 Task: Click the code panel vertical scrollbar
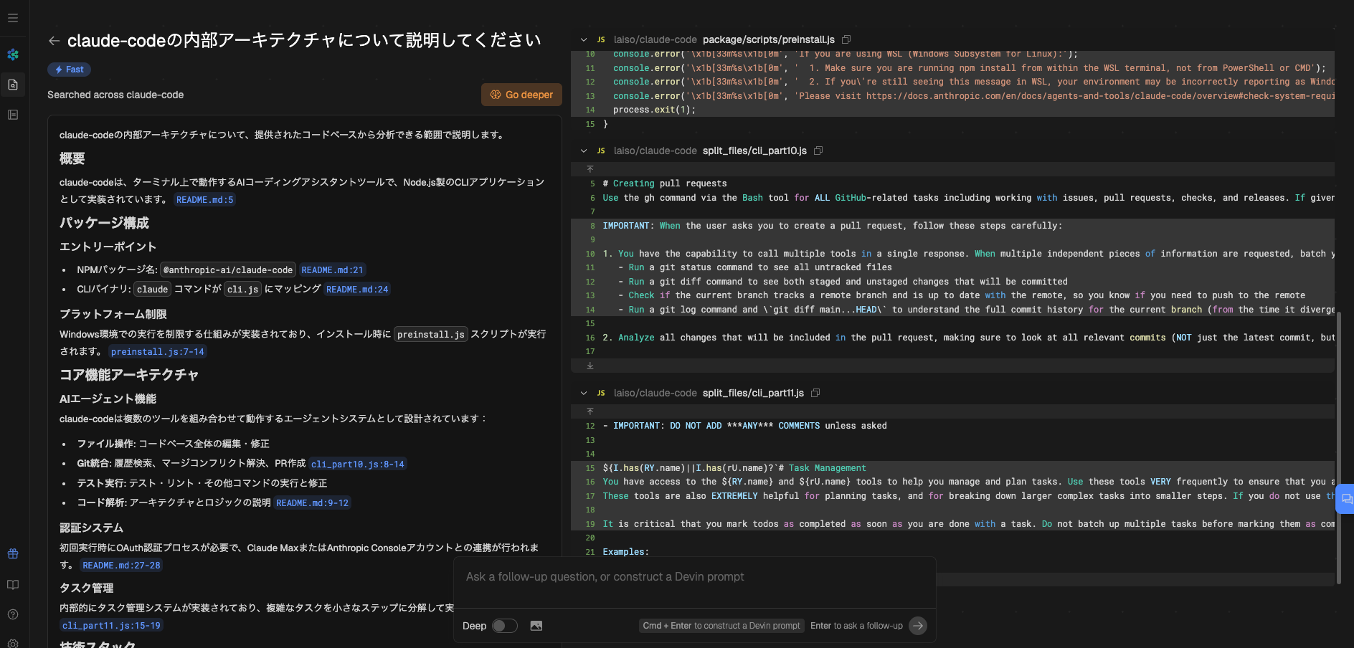tap(1338, 448)
